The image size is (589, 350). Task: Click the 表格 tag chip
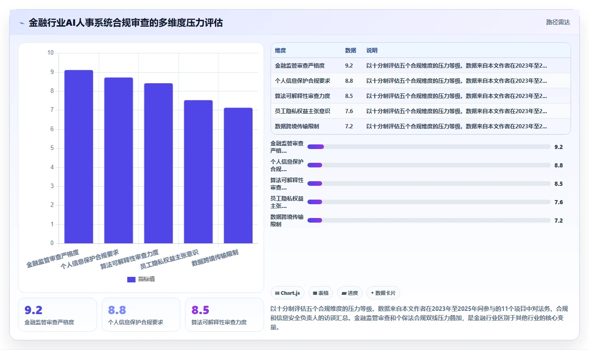321,293
